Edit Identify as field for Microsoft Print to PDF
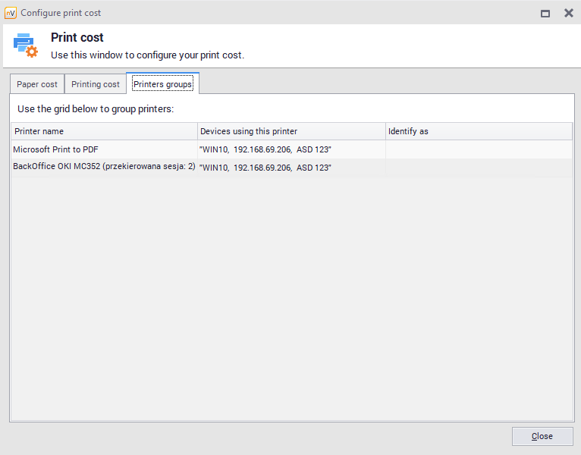This screenshot has width=581, height=455. tap(478, 149)
